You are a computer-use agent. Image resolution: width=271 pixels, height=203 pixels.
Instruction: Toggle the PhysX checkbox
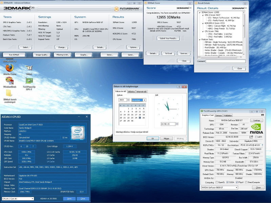coord(237,182)
